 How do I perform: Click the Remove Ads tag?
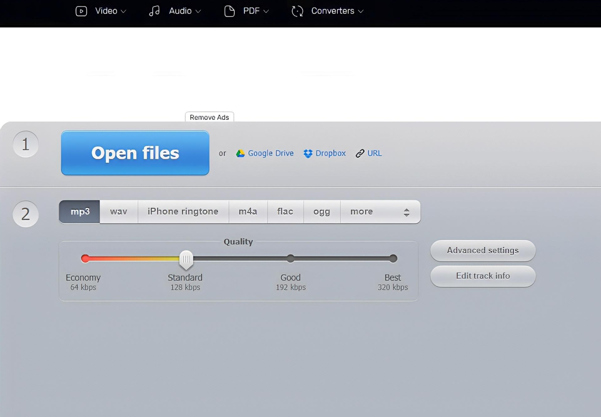(x=209, y=117)
